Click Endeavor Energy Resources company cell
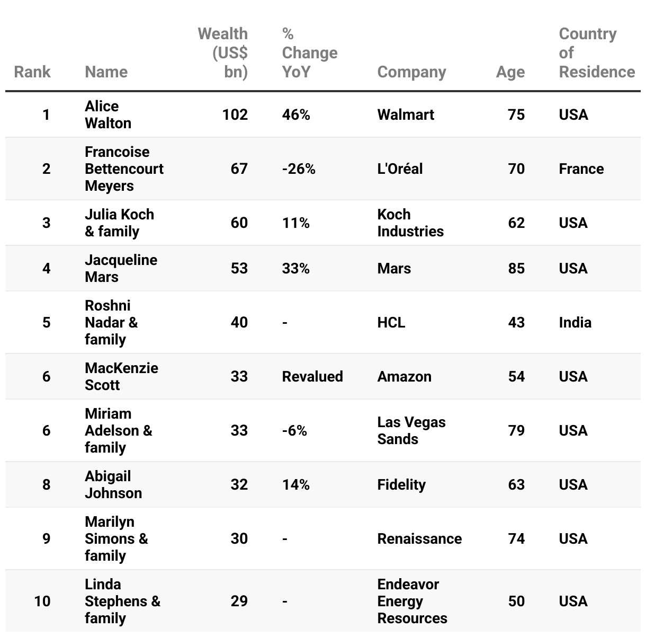Screen dimensions: 646x637 point(412,601)
